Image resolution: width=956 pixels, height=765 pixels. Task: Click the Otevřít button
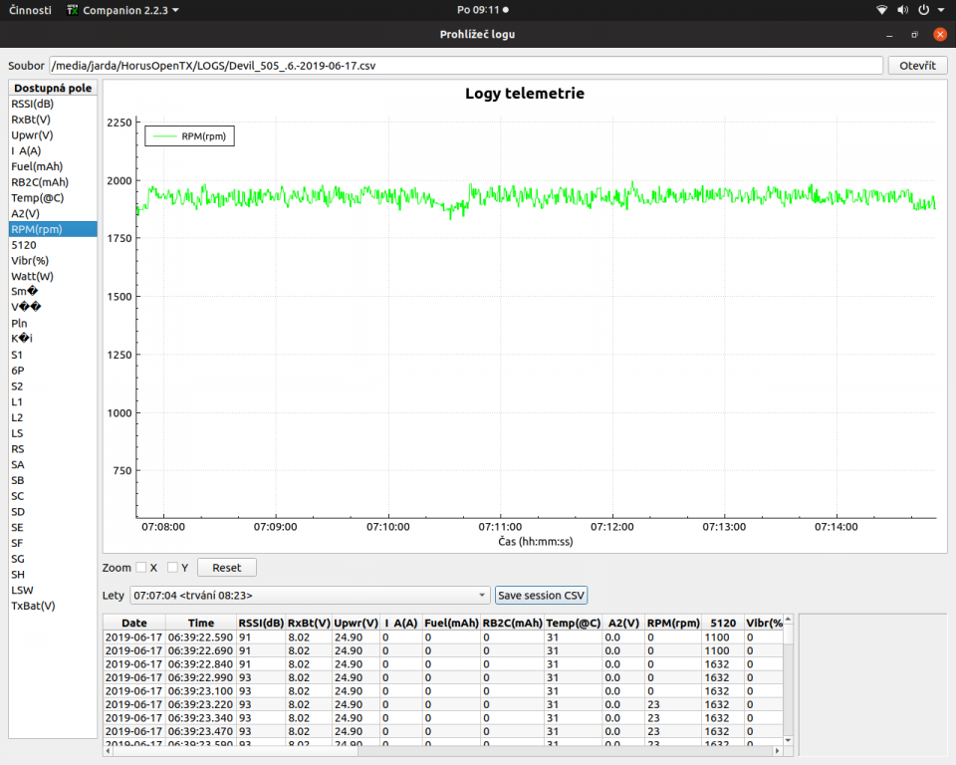[917, 66]
